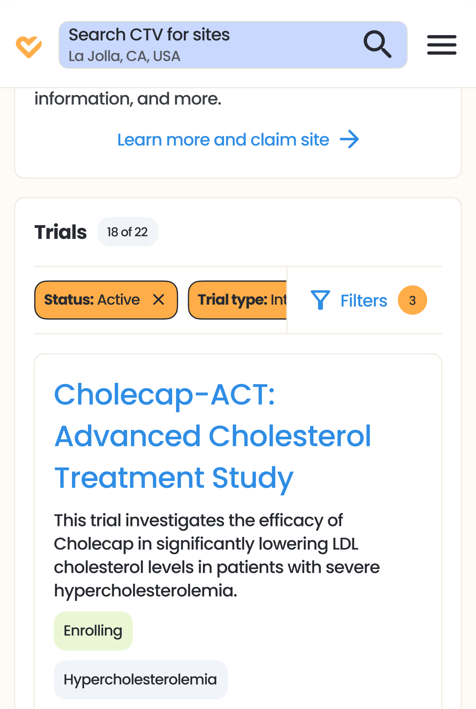Click the Trials section heading
Screen dimensions: 476x709
(x=61, y=232)
